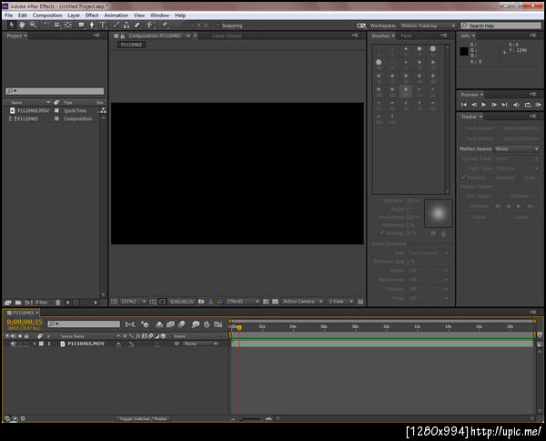The width and height of the screenshot is (546, 441).
Task: Open the Workspace Motion Tracking dropdown
Action: pyautogui.click(x=428, y=26)
